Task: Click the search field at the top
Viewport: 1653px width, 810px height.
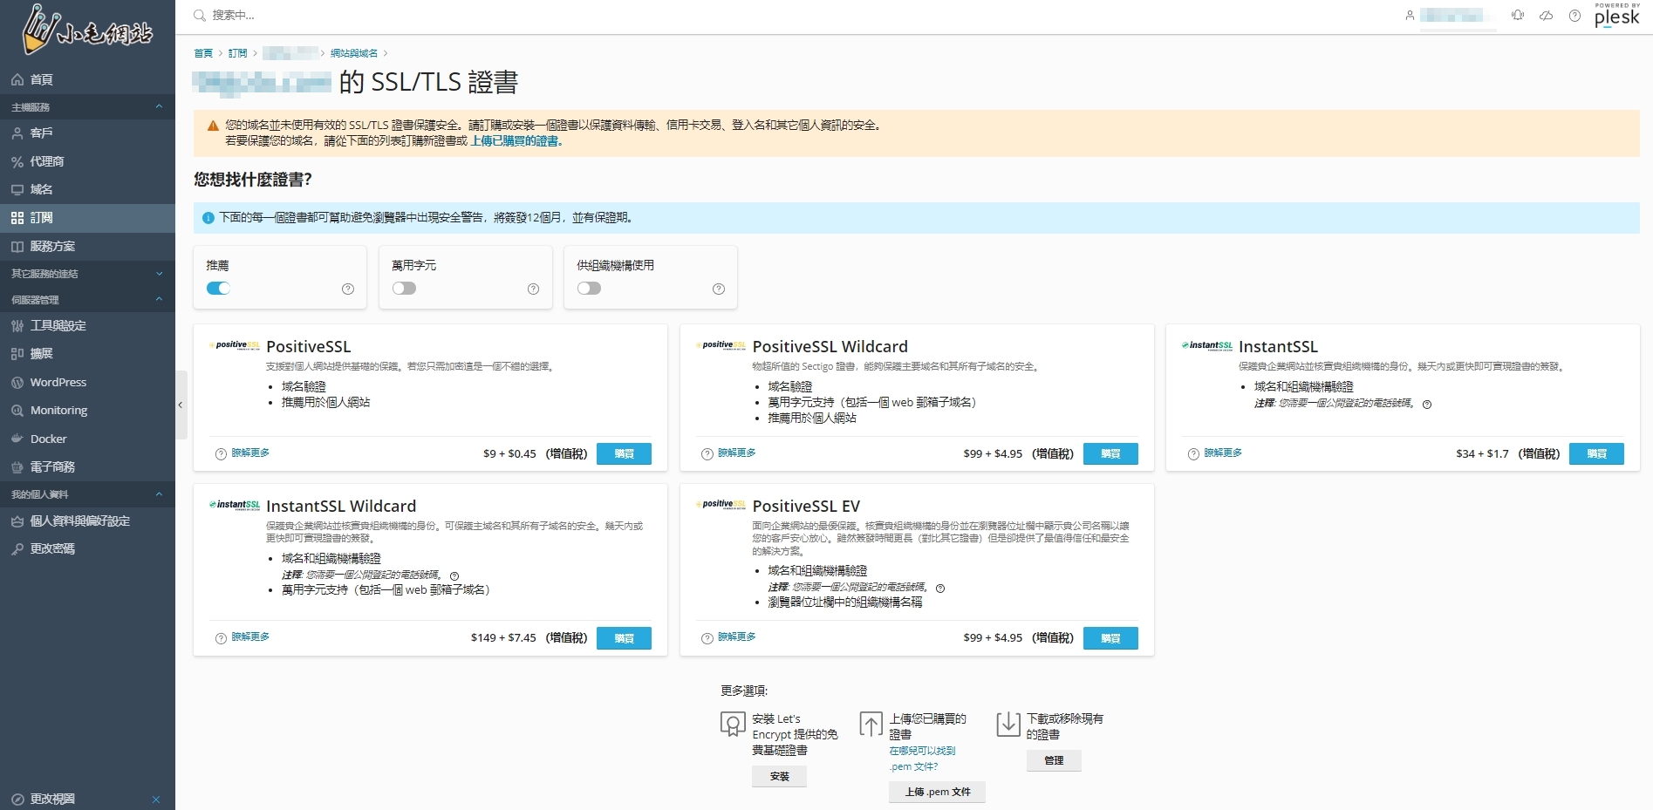Action: point(349,15)
